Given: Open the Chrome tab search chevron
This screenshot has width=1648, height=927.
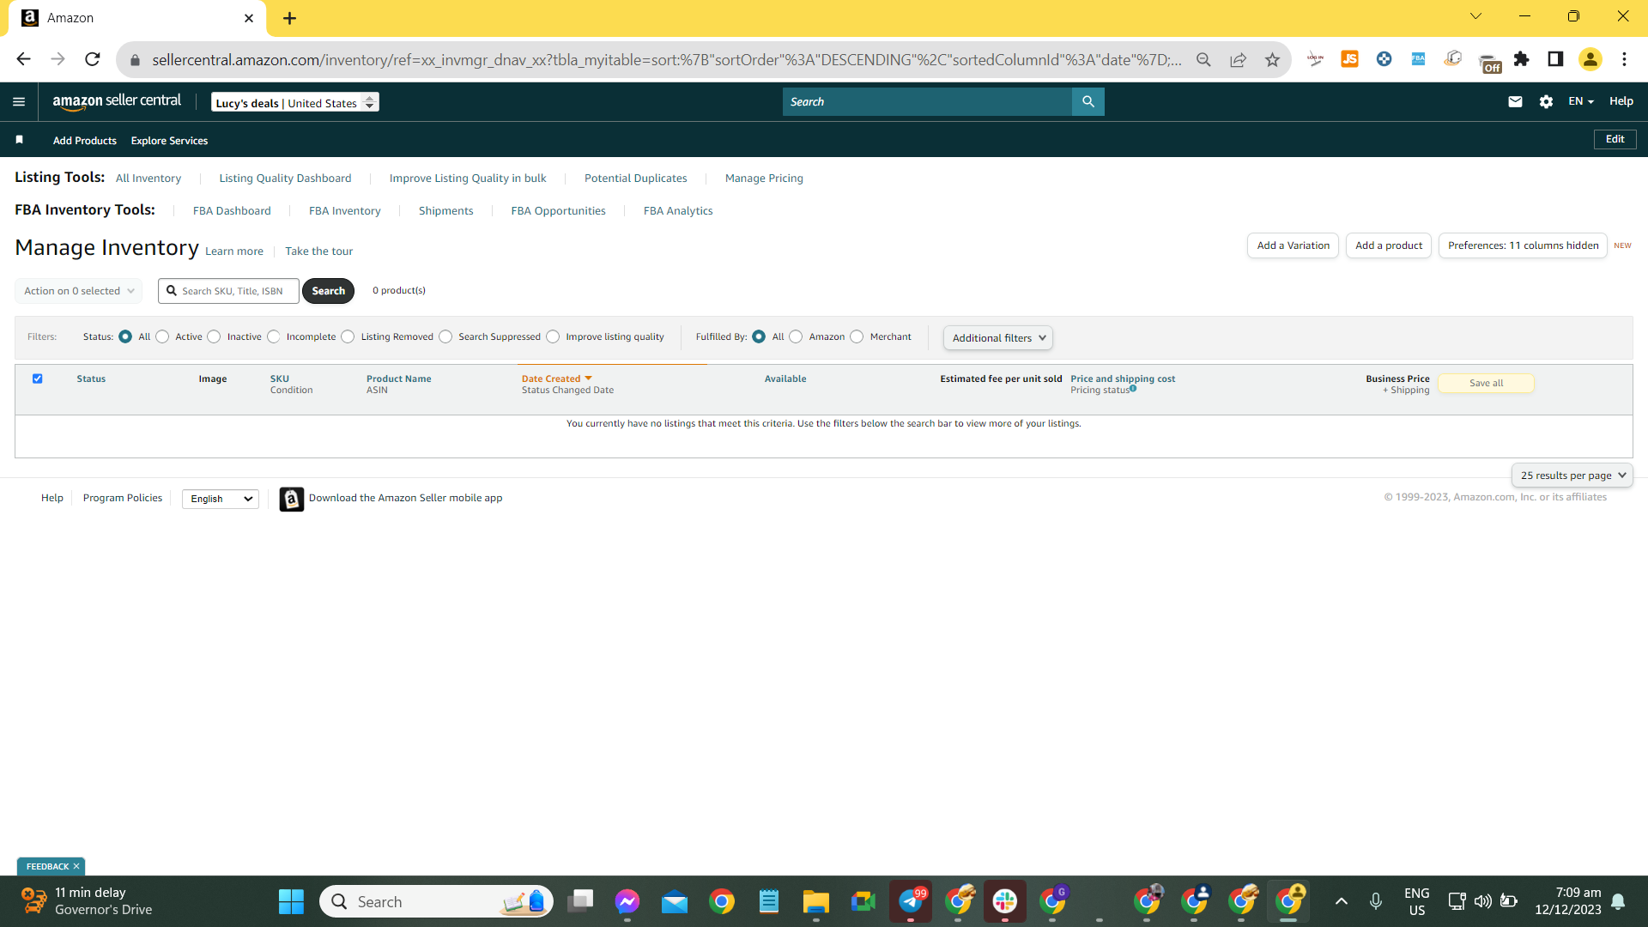Looking at the screenshot, I should point(1475,16).
